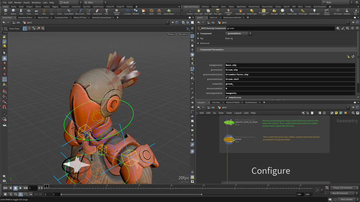Image resolution: width=360 pixels, height=202 pixels.
Task: Add a Camera from the shelf
Action: pos(190,12)
